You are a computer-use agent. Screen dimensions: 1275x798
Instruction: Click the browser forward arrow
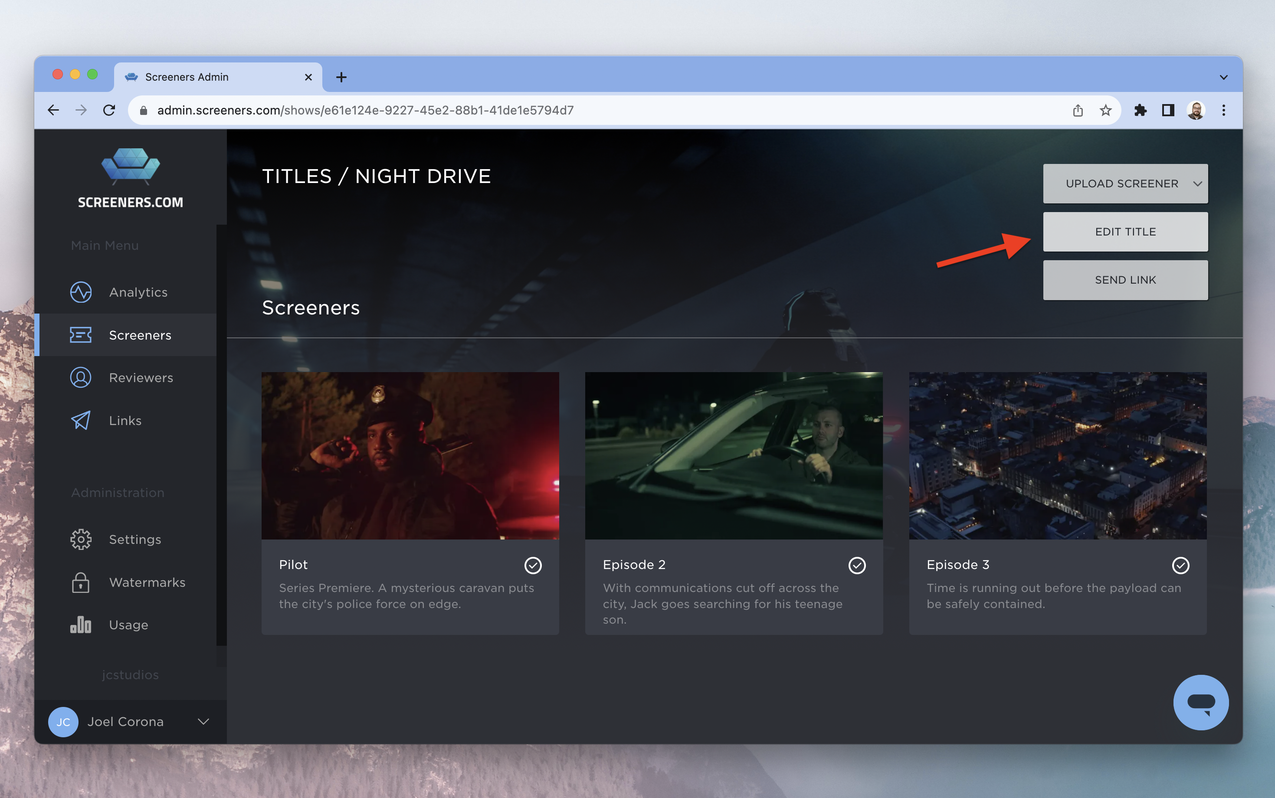pyautogui.click(x=81, y=110)
